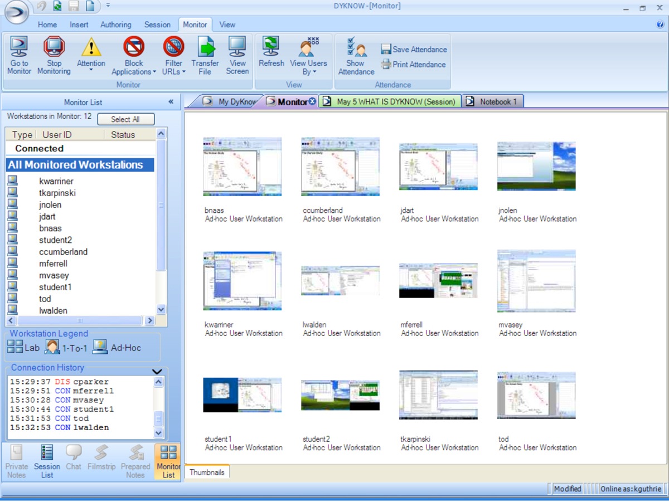Switch to the My DyKnow document tab

point(229,101)
